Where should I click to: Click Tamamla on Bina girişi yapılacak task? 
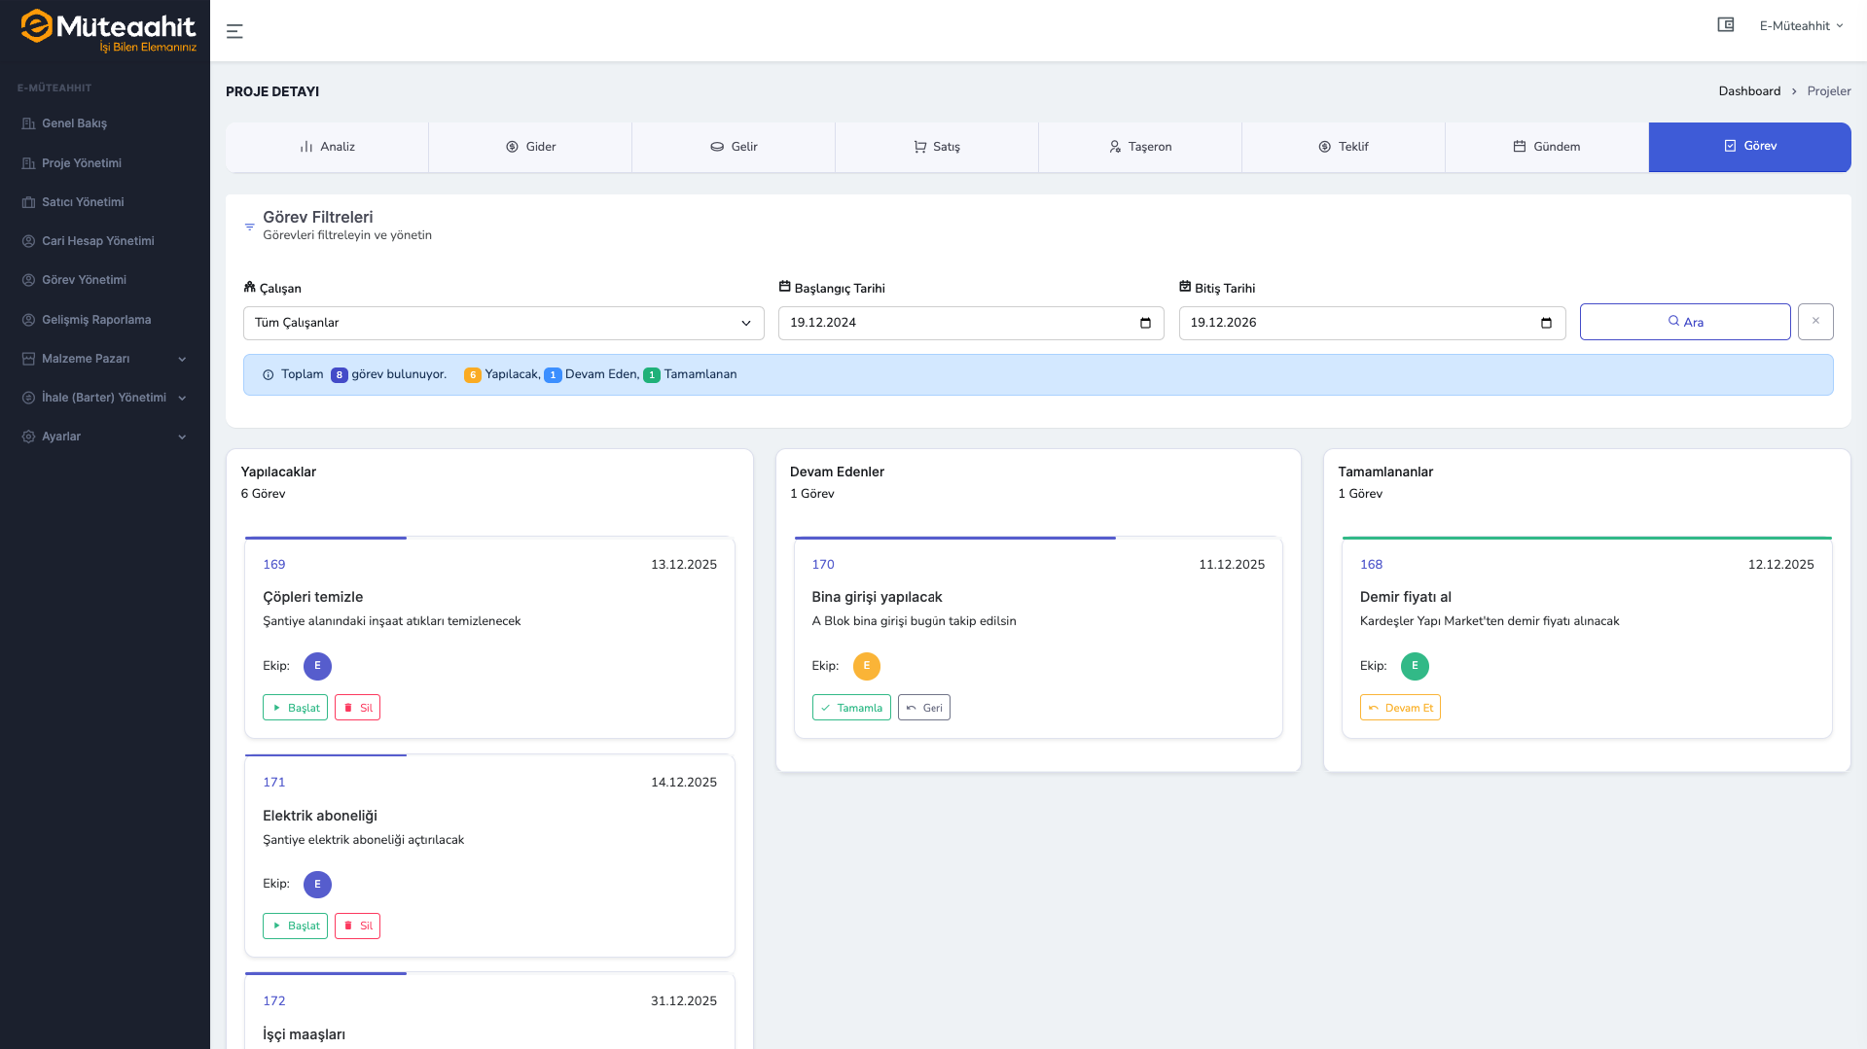coord(850,708)
